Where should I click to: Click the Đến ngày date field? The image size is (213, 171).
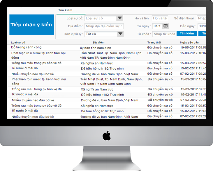pos(202,26)
